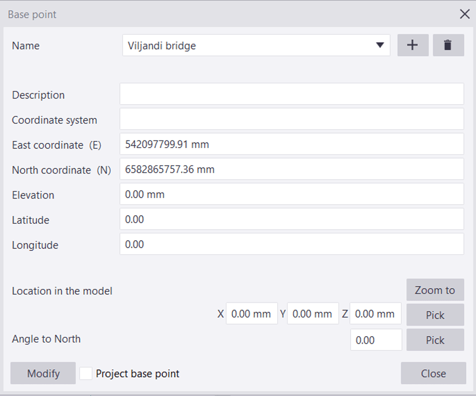The image size is (476, 396).
Task: Select the Angle to North value field
Action: coord(376,340)
